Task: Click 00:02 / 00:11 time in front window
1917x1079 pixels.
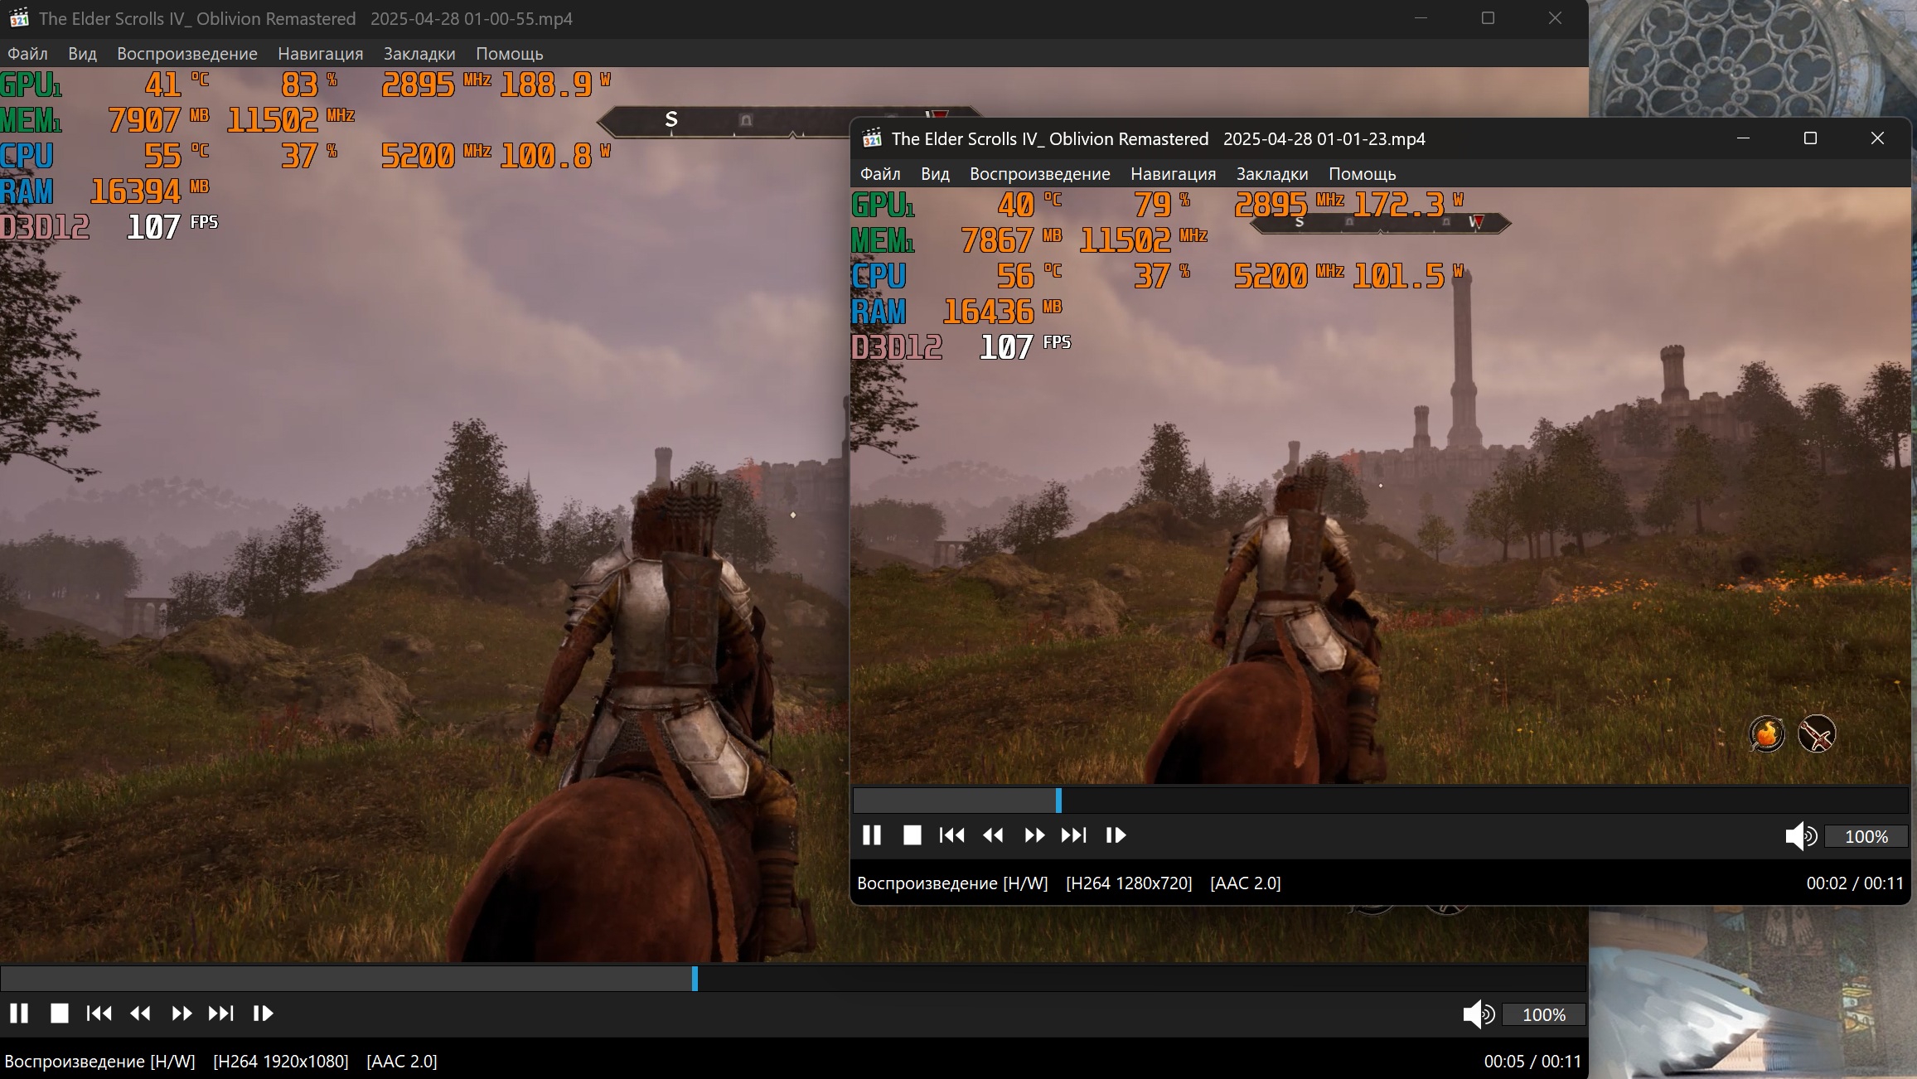Action: [1855, 883]
